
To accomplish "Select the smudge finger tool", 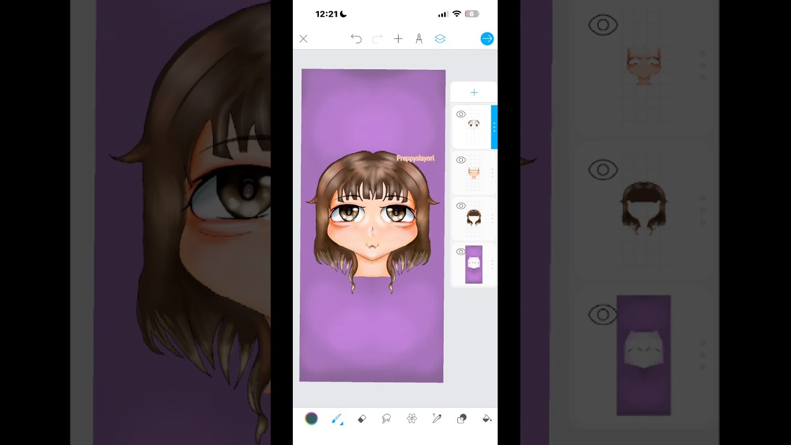I will pyautogui.click(x=387, y=418).
